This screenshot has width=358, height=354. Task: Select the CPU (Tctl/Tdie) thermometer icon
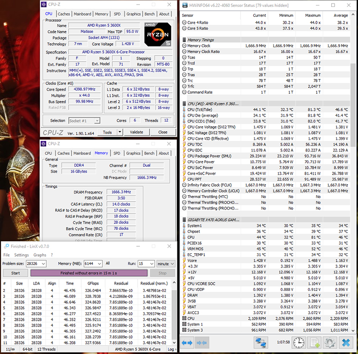click(x=184, y=110)
